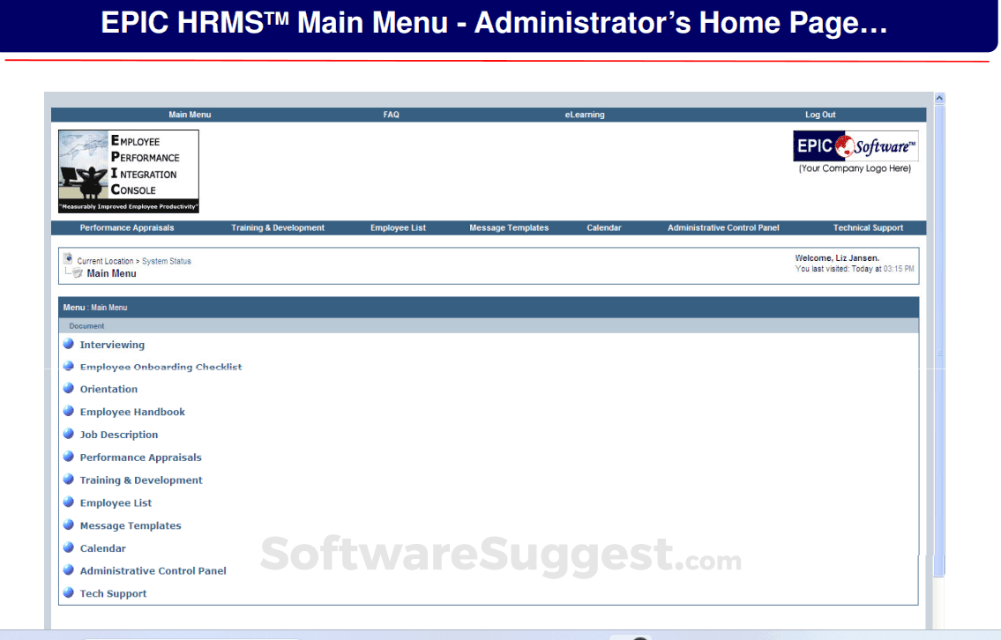Open Message Templates link in the list

tap(131, 525)
